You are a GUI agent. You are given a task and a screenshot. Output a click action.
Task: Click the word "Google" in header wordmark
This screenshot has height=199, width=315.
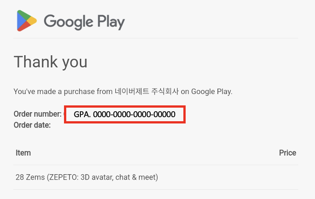pyautogui.click(x=69, y=22)
